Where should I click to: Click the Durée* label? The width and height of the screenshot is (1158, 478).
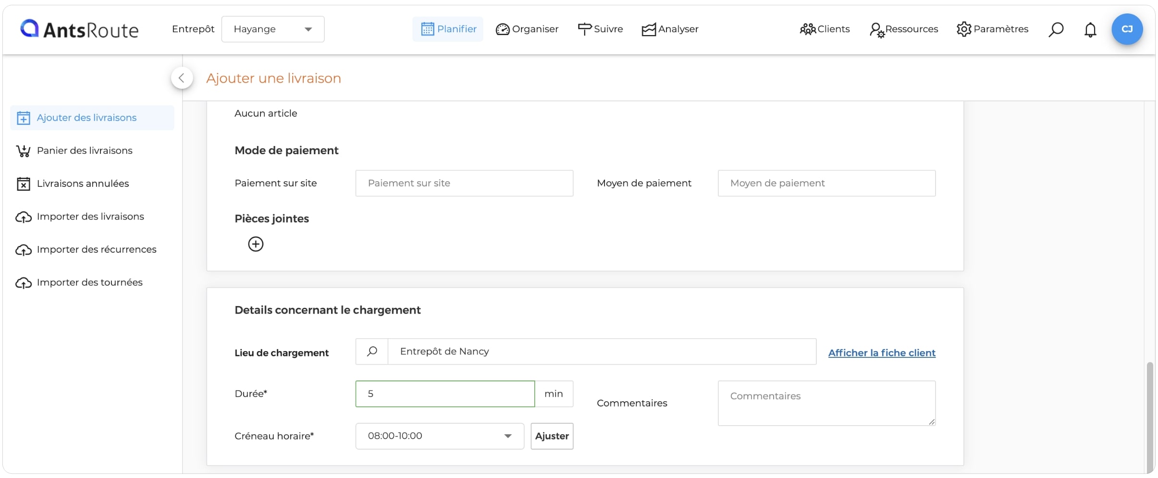[251, 394]
